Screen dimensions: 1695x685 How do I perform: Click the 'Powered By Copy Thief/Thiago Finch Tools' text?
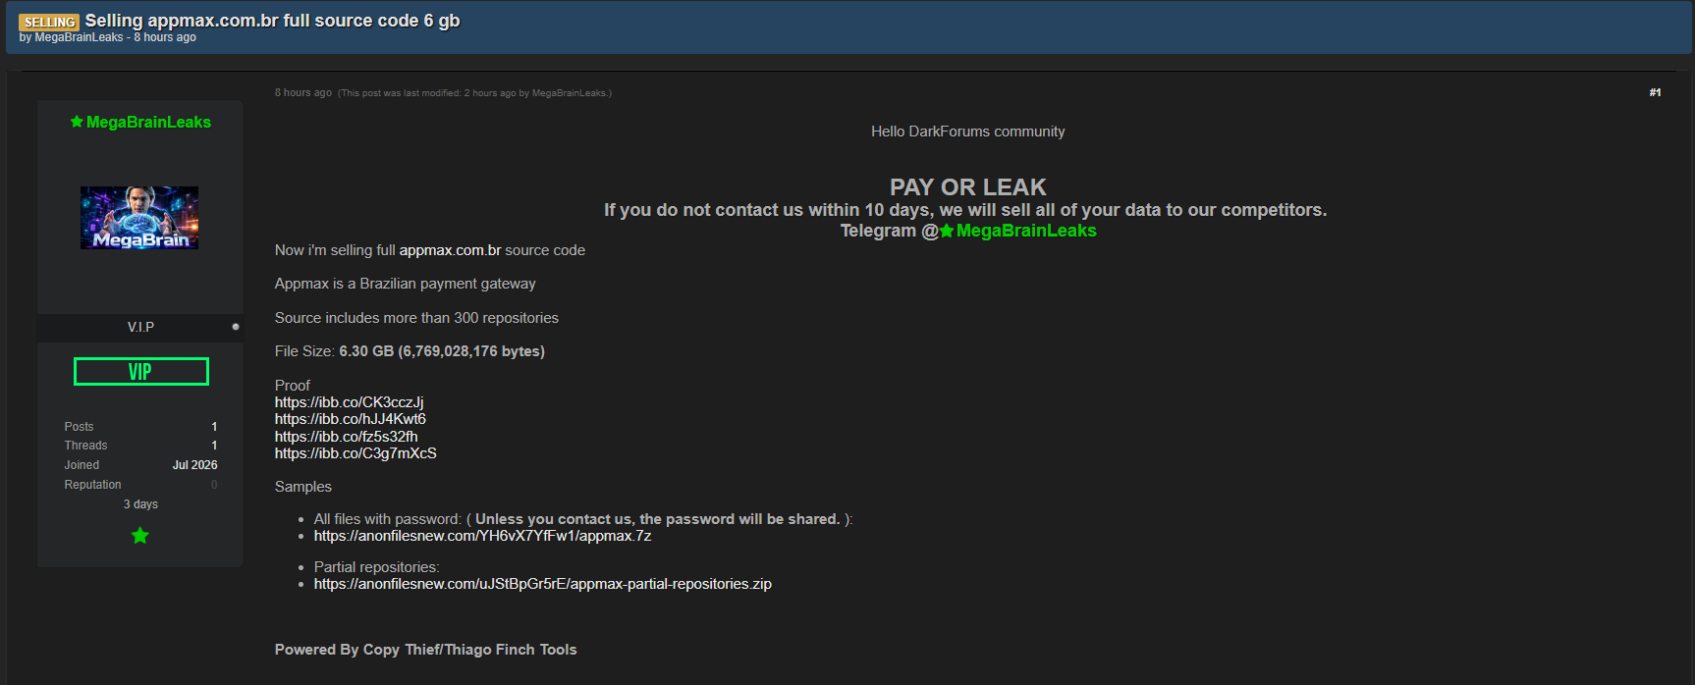(x=425, y=650)
